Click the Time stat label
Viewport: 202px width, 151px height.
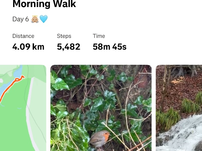[x=99, y=36]
